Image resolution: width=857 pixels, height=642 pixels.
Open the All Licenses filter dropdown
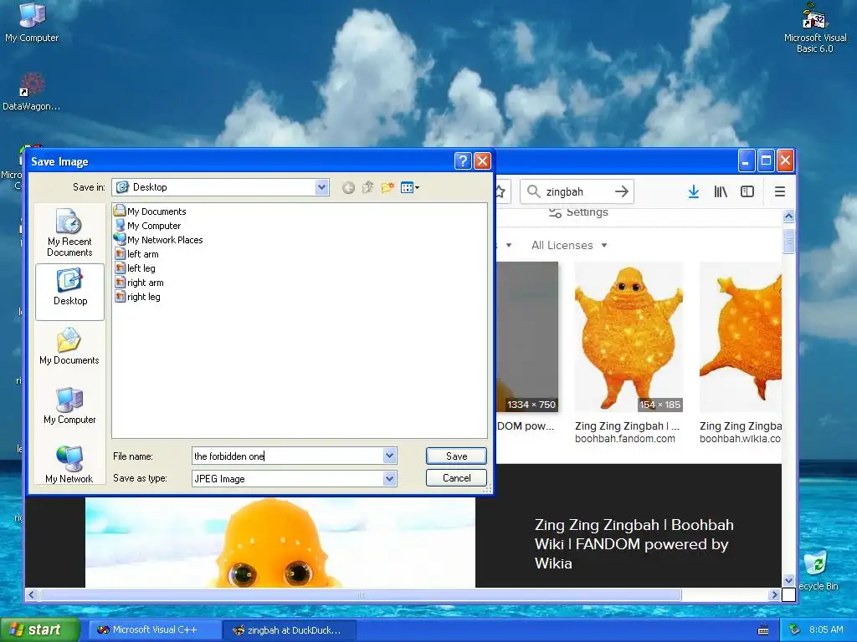point(569,245)
